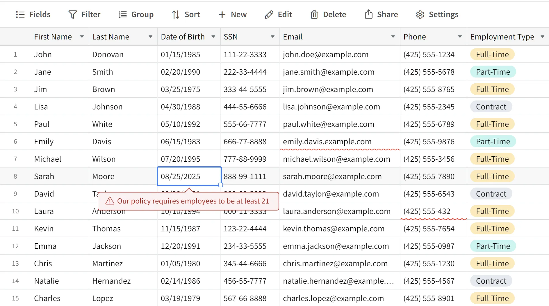
Task: Click the Filter funnel icon
Action: (72, 15)
